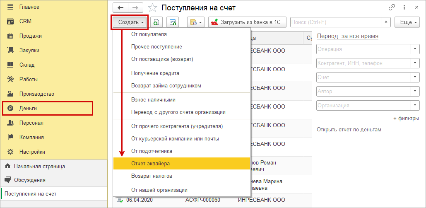Click Период: за все время link

click(x=347, y=36)
